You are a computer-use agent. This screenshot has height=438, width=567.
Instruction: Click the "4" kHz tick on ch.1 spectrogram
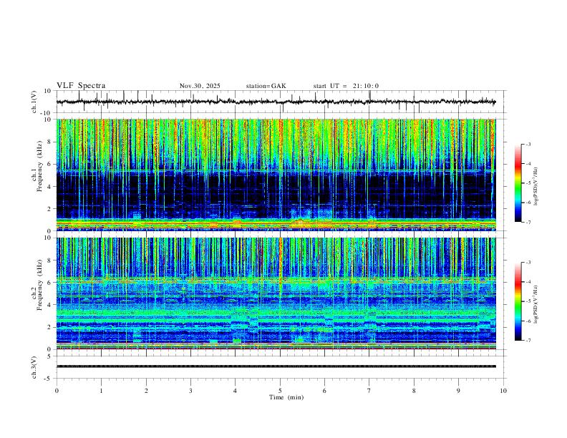click(x=51, y=187)
